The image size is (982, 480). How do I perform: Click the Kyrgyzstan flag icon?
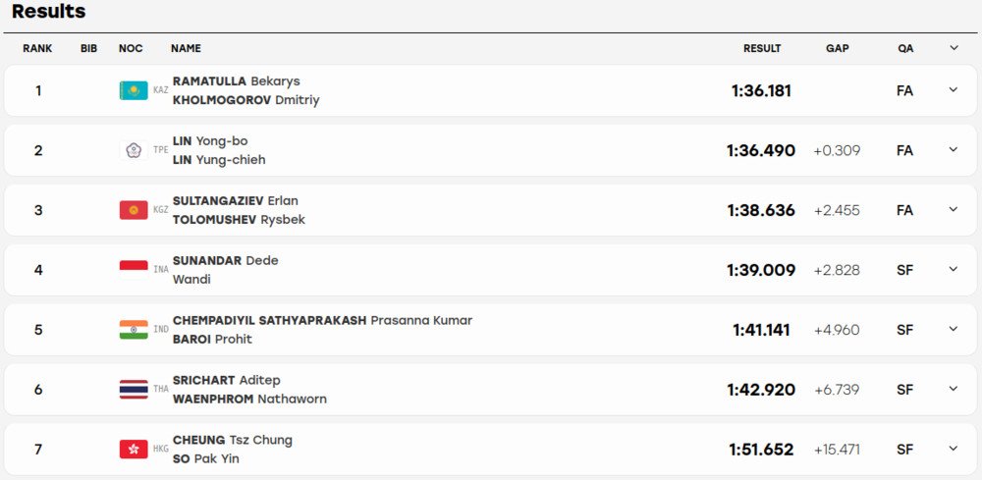pyautogui.click(x=134, y=210)
